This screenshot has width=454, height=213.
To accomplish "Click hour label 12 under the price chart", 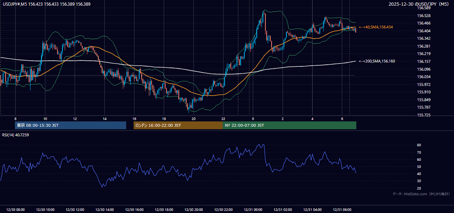I will [75, 119].
